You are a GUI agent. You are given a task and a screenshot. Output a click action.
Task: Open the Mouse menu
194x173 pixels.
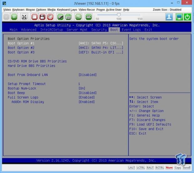tap(30, 10)
